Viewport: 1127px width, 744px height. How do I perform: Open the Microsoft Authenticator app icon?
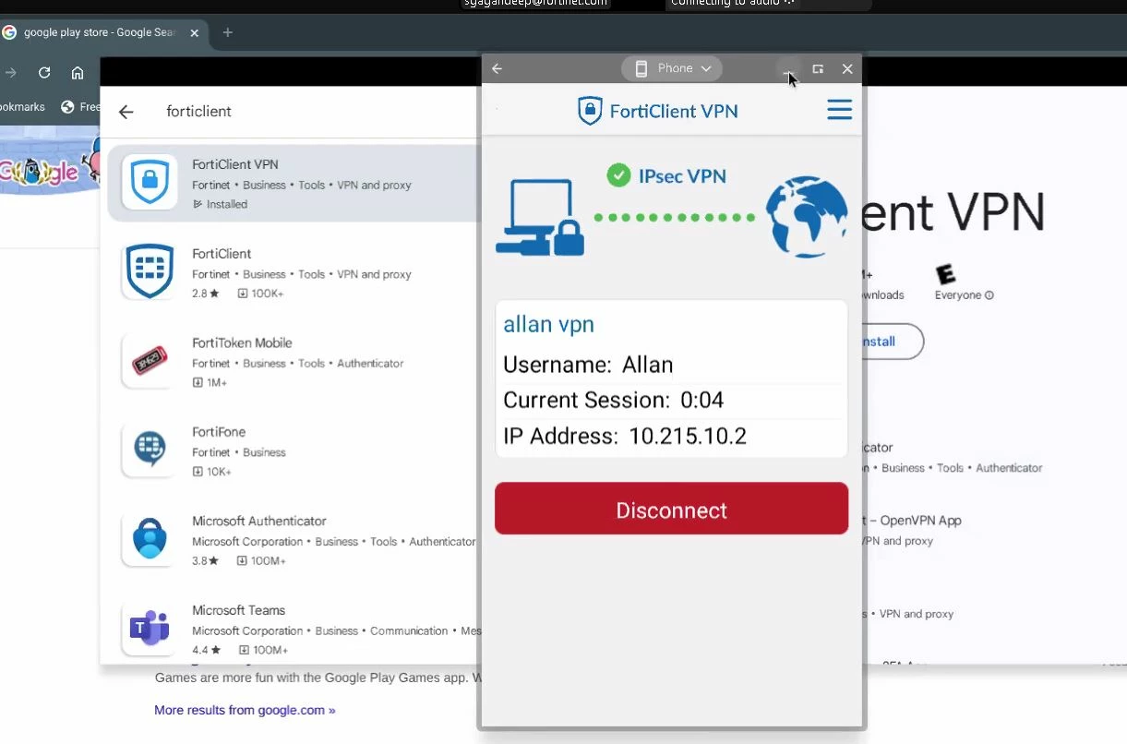[x=150, y=539]
